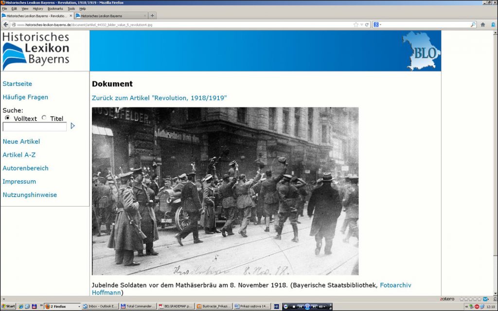The image size is (498, 311).
Task: Click the Firefox back arrow button
Action: (x=6, y=25)
